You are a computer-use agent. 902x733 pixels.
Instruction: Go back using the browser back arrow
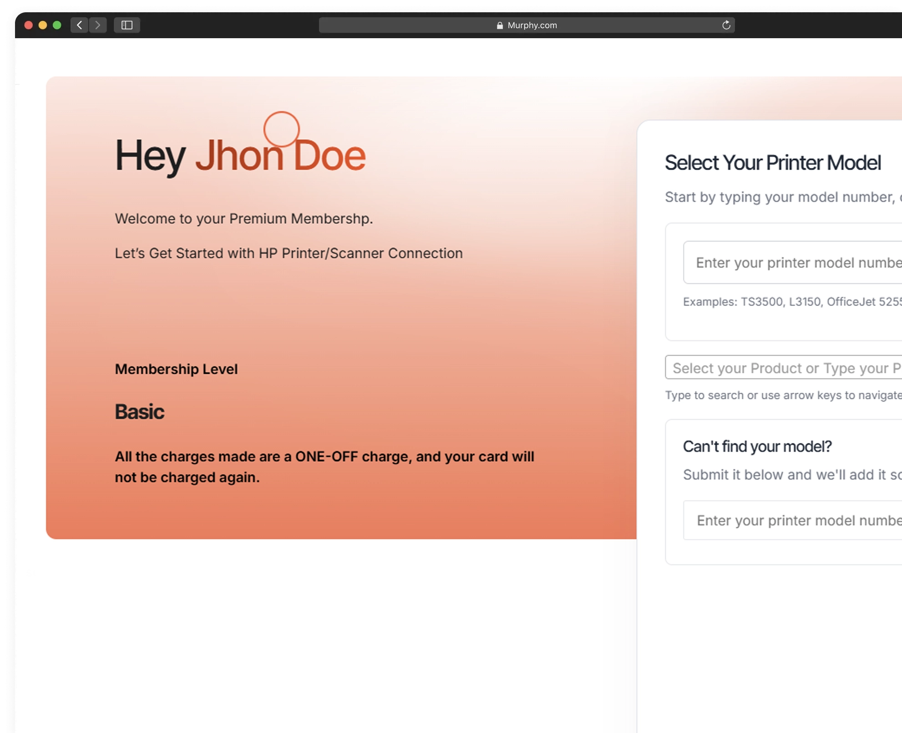[80, 25]
